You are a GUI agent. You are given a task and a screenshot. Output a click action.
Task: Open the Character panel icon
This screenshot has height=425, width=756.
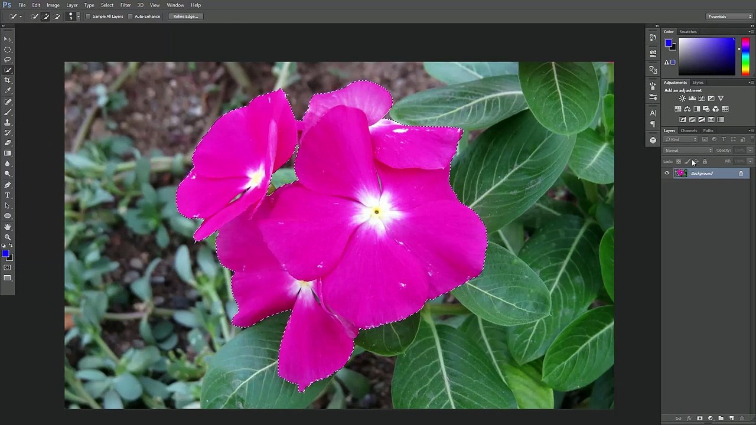(653, 112)
